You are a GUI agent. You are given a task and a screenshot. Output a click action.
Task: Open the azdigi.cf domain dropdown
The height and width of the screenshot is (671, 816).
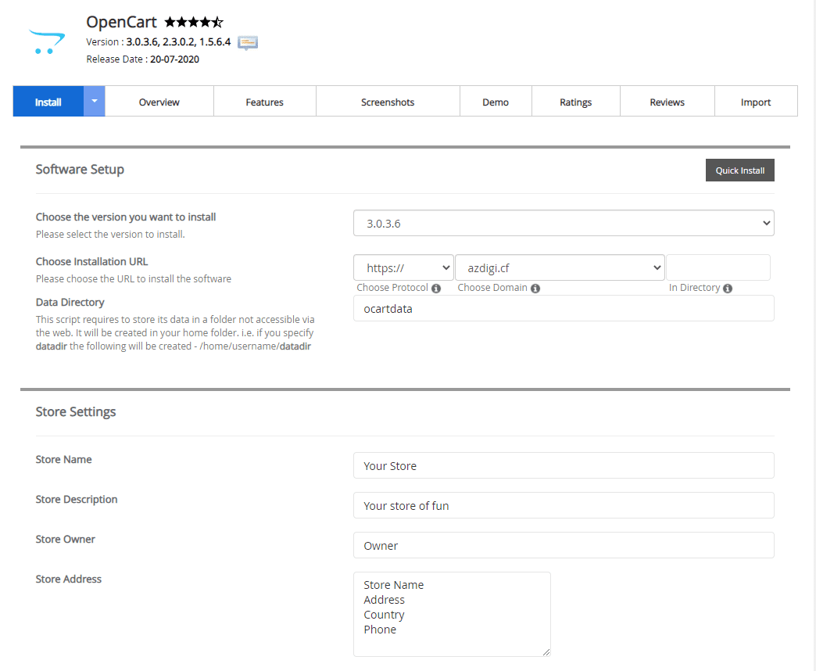pos(560,267)
